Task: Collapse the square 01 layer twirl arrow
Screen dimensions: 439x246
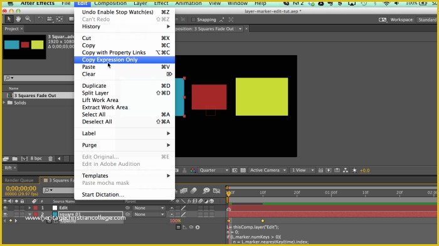Action: click(x=29, y=215)
